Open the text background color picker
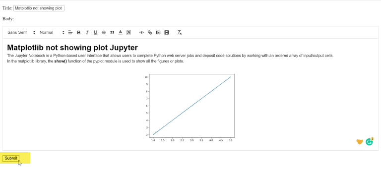 click(x=129, y=33)
